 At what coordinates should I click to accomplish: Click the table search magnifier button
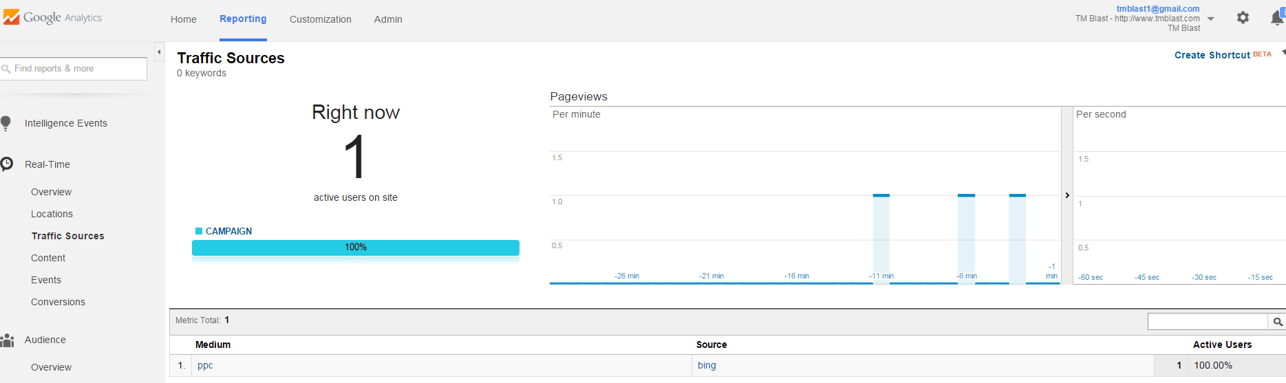[1277, 321]
